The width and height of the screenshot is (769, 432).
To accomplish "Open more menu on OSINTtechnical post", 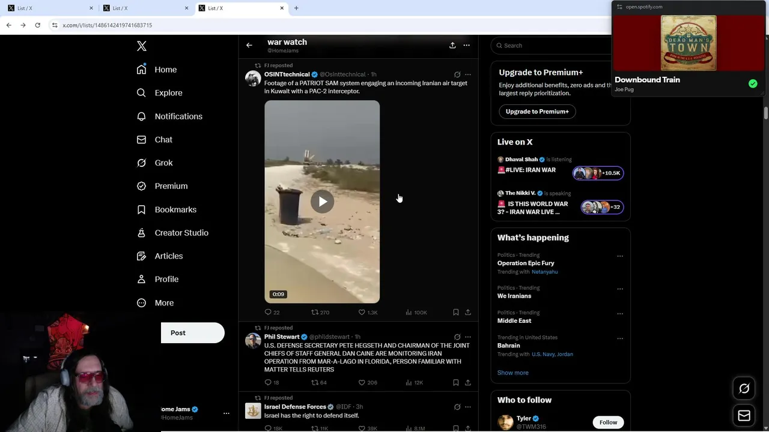I will pyautogui.click(x=468, y=74).
